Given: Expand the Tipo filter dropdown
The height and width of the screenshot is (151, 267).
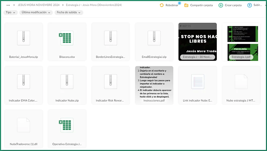Looking at the screenshot, I should pos(10,12).
